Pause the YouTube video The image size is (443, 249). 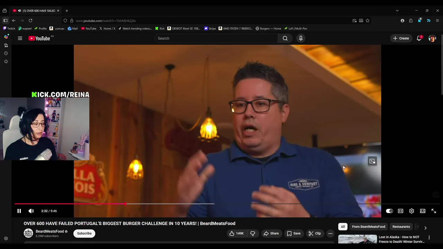click(19, 211)
